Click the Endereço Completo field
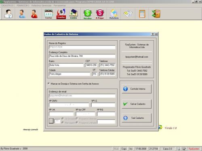Screen dimensions: 202x151 coord(82,56)
